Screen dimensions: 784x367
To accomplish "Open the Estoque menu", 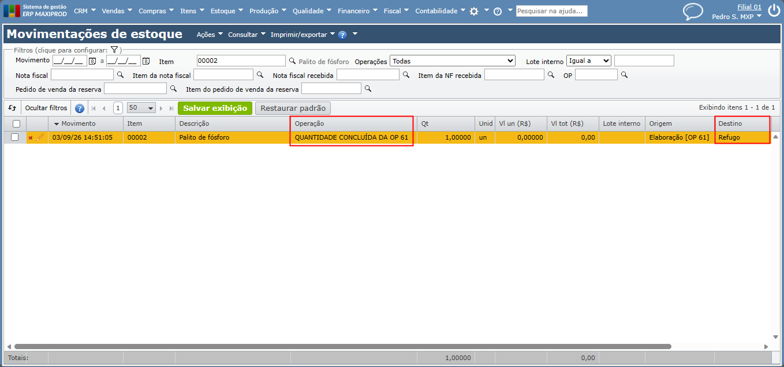I will tap(227, 11).
